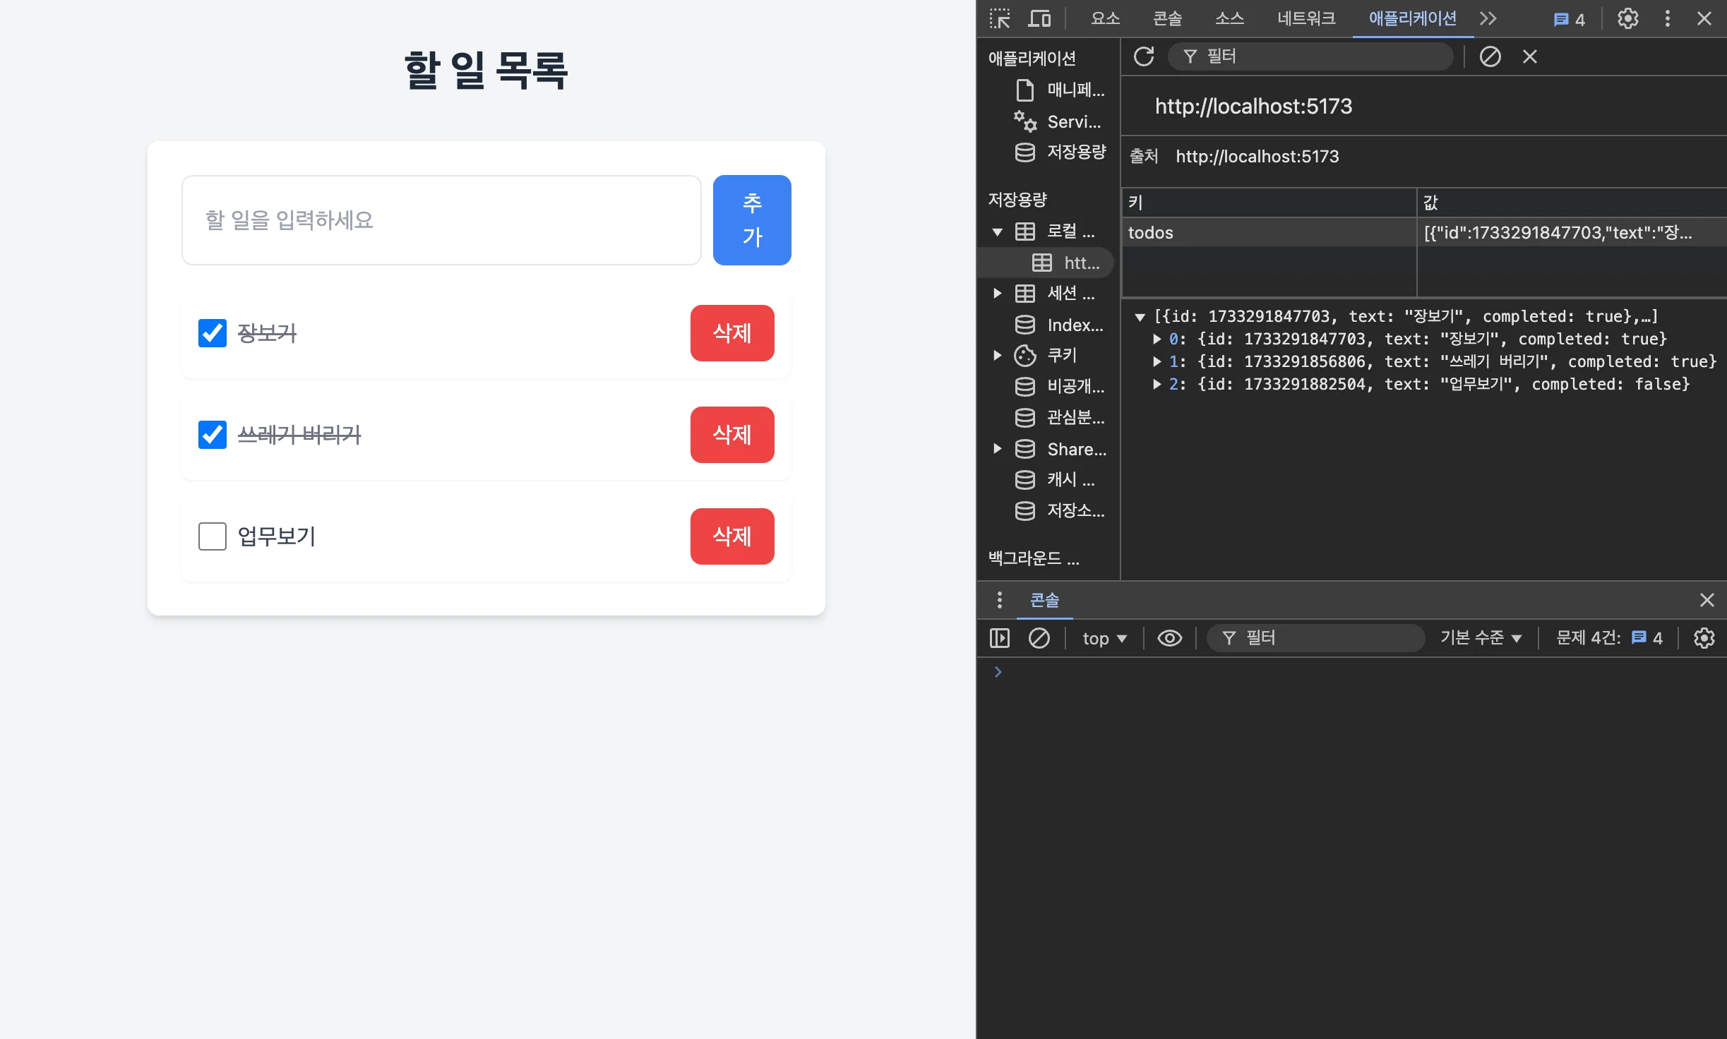The width and height of the screenshot is (1727, 1039).
Task: Delete the 업무보기 todo item
Action: click(x=731, y=536)
